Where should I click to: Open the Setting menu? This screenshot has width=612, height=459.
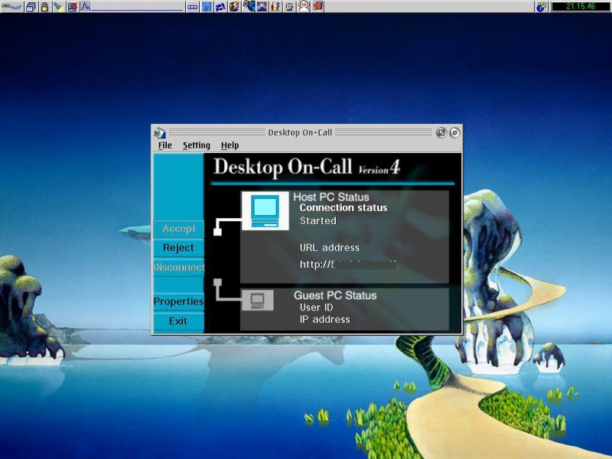coord(196,145)
